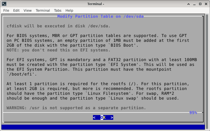The image size is (210, 131).
Task: Open the Tabs menu
Action: pos(58,11)
